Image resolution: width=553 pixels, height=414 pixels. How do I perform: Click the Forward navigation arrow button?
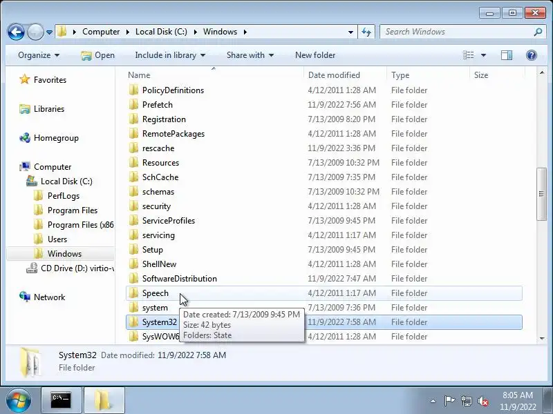[35, 32]
